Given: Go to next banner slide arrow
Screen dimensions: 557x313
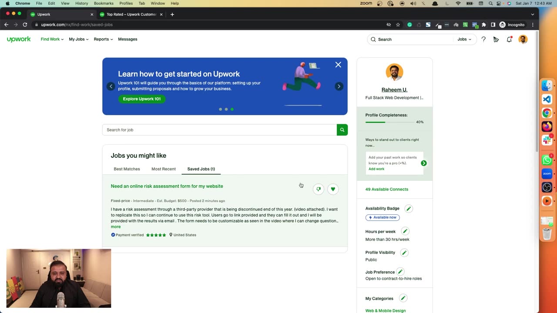Looking at the screenshot, I should click(x=339, y=87).
